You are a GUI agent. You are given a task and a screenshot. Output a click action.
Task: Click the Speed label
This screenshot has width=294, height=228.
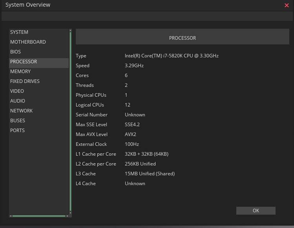coord(82,66)
